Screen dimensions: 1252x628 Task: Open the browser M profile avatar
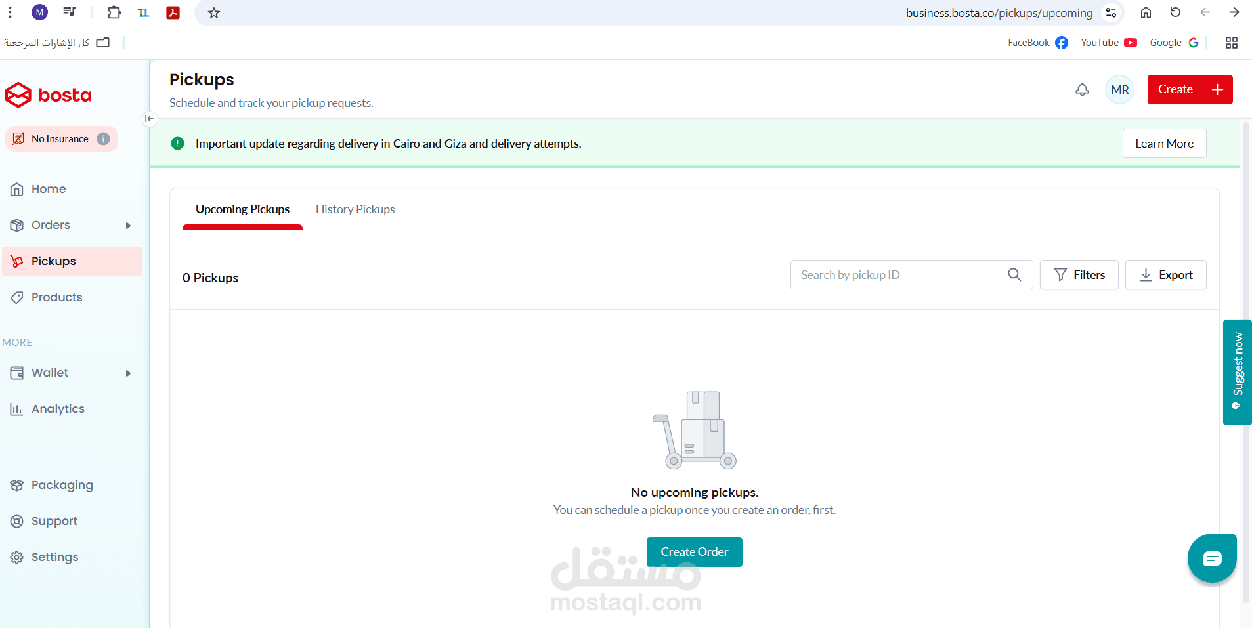coord(40,12)
